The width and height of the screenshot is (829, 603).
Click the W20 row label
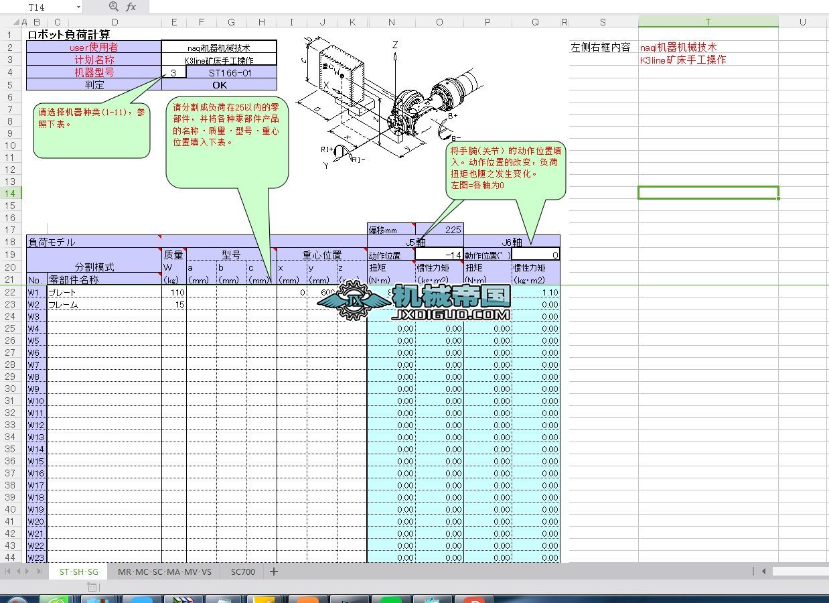[x=36, y=521]
